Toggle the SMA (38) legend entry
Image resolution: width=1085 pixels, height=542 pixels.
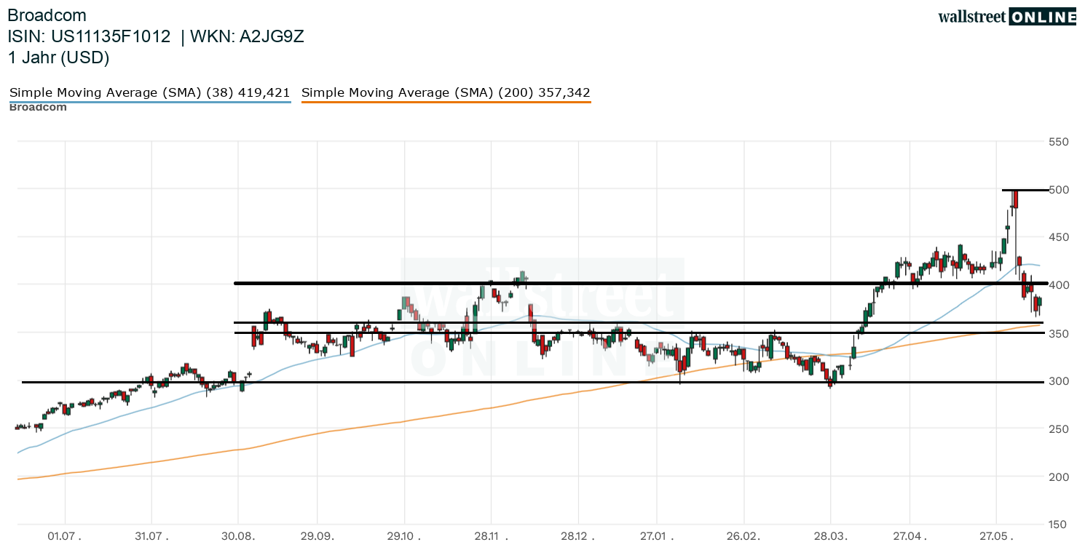tap(149, 93)
